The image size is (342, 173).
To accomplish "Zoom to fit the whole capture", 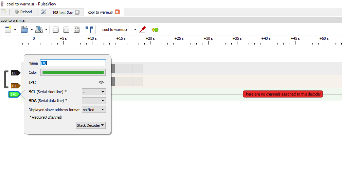I will 76,30.
